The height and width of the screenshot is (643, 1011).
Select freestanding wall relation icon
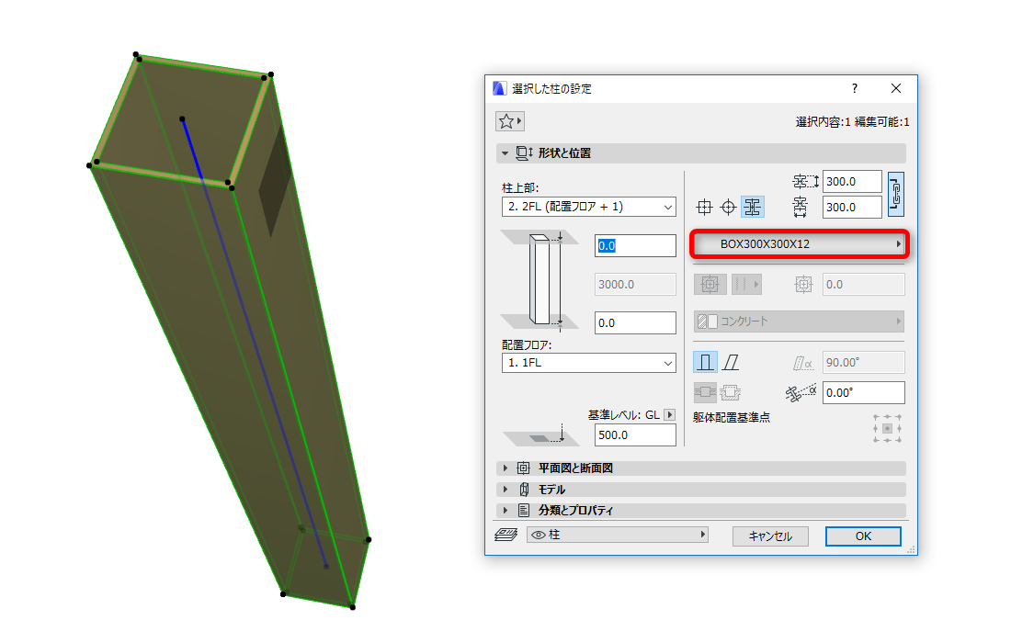(730, 392)
